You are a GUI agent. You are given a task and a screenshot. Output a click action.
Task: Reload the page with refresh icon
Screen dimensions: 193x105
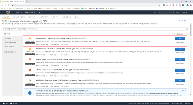(x=9, y=5)
